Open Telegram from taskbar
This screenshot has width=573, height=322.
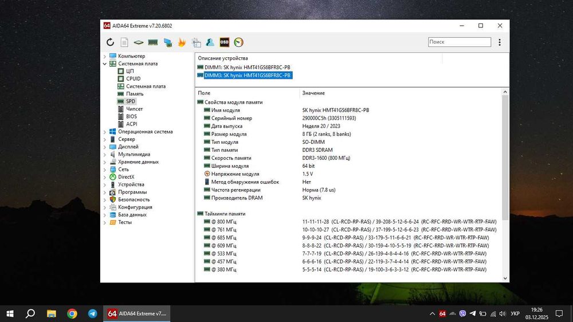92,313
